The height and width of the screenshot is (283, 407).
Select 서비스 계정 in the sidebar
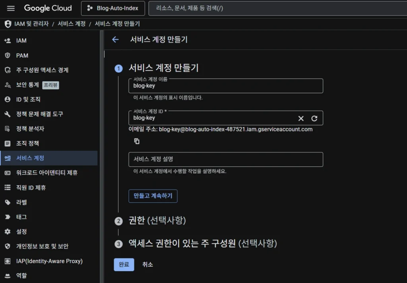[49, 158]
